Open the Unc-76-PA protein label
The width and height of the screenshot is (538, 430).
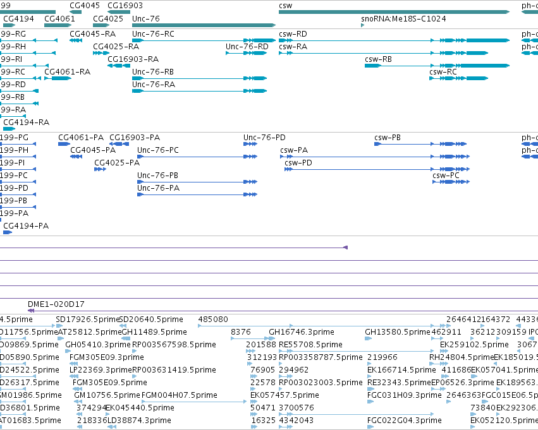158,188
